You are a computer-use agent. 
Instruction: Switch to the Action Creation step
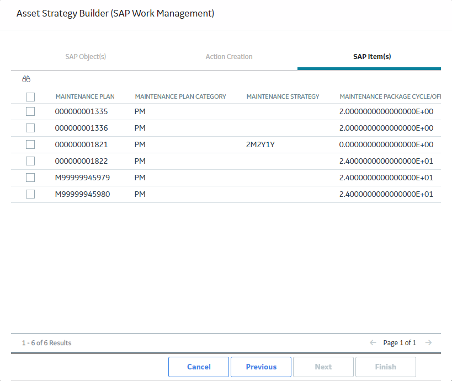click(x=229, y=57)
